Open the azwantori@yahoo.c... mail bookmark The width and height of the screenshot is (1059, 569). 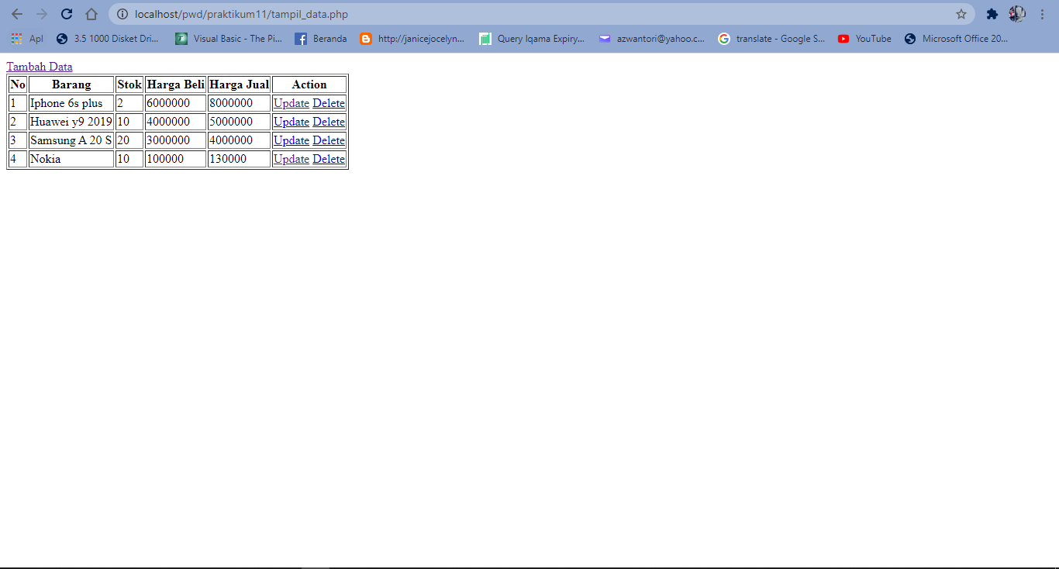[652, 39]
